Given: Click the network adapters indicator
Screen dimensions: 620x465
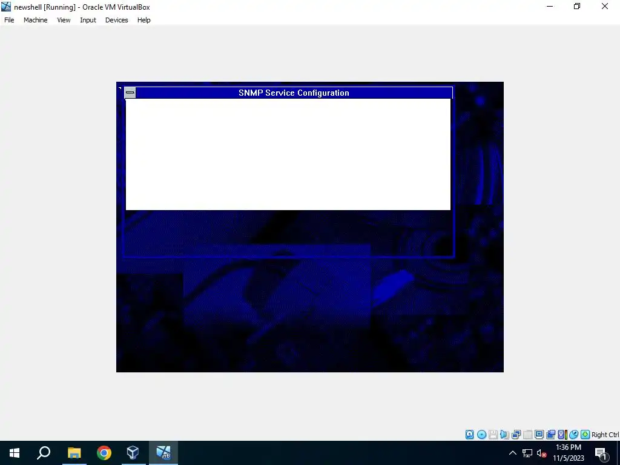Looking at the screenshot, I should tap(516, 435).
